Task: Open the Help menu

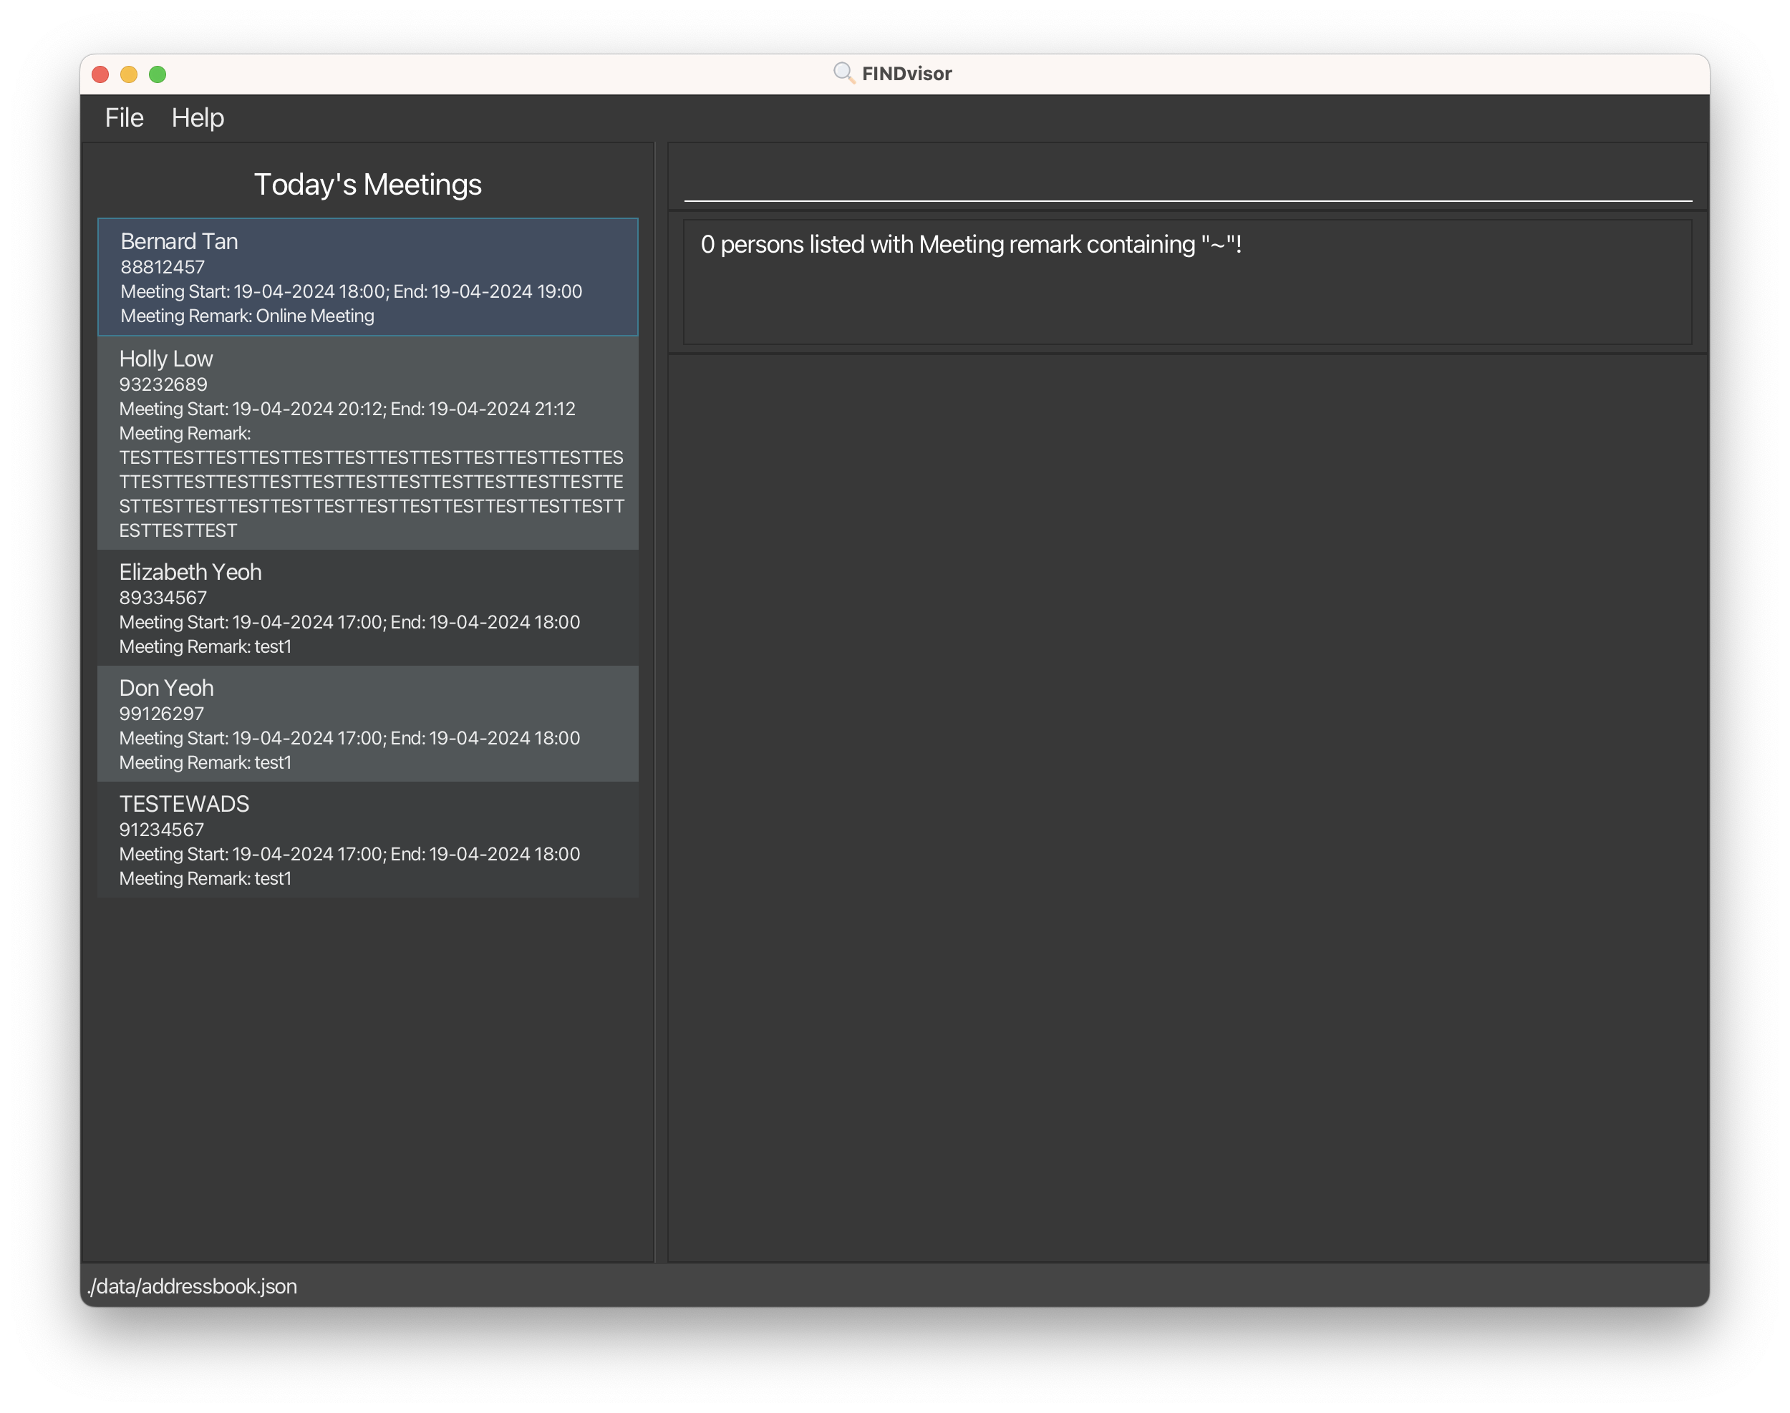Action: pos(198,117)
